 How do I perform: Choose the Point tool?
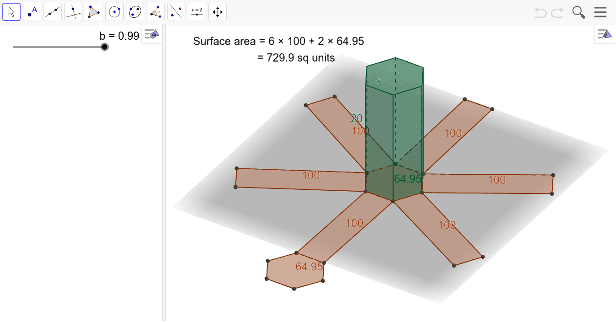32,11
